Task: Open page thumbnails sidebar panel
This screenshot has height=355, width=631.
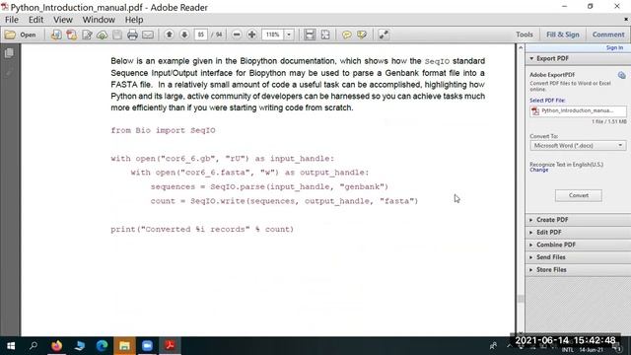Action: click(x=9, y=53)
